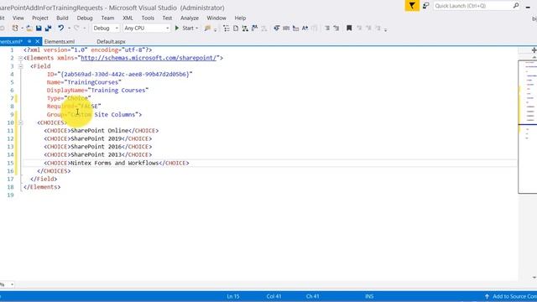Screen dimensions: 537x302
Task: Close the active Elements.xml* tab
Action: pos(37,41)
